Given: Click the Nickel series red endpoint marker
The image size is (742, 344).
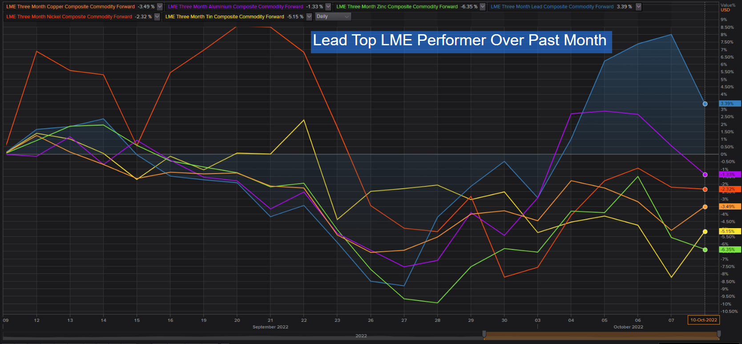Looking at the screenshot, I should click(x=705, y=190).
